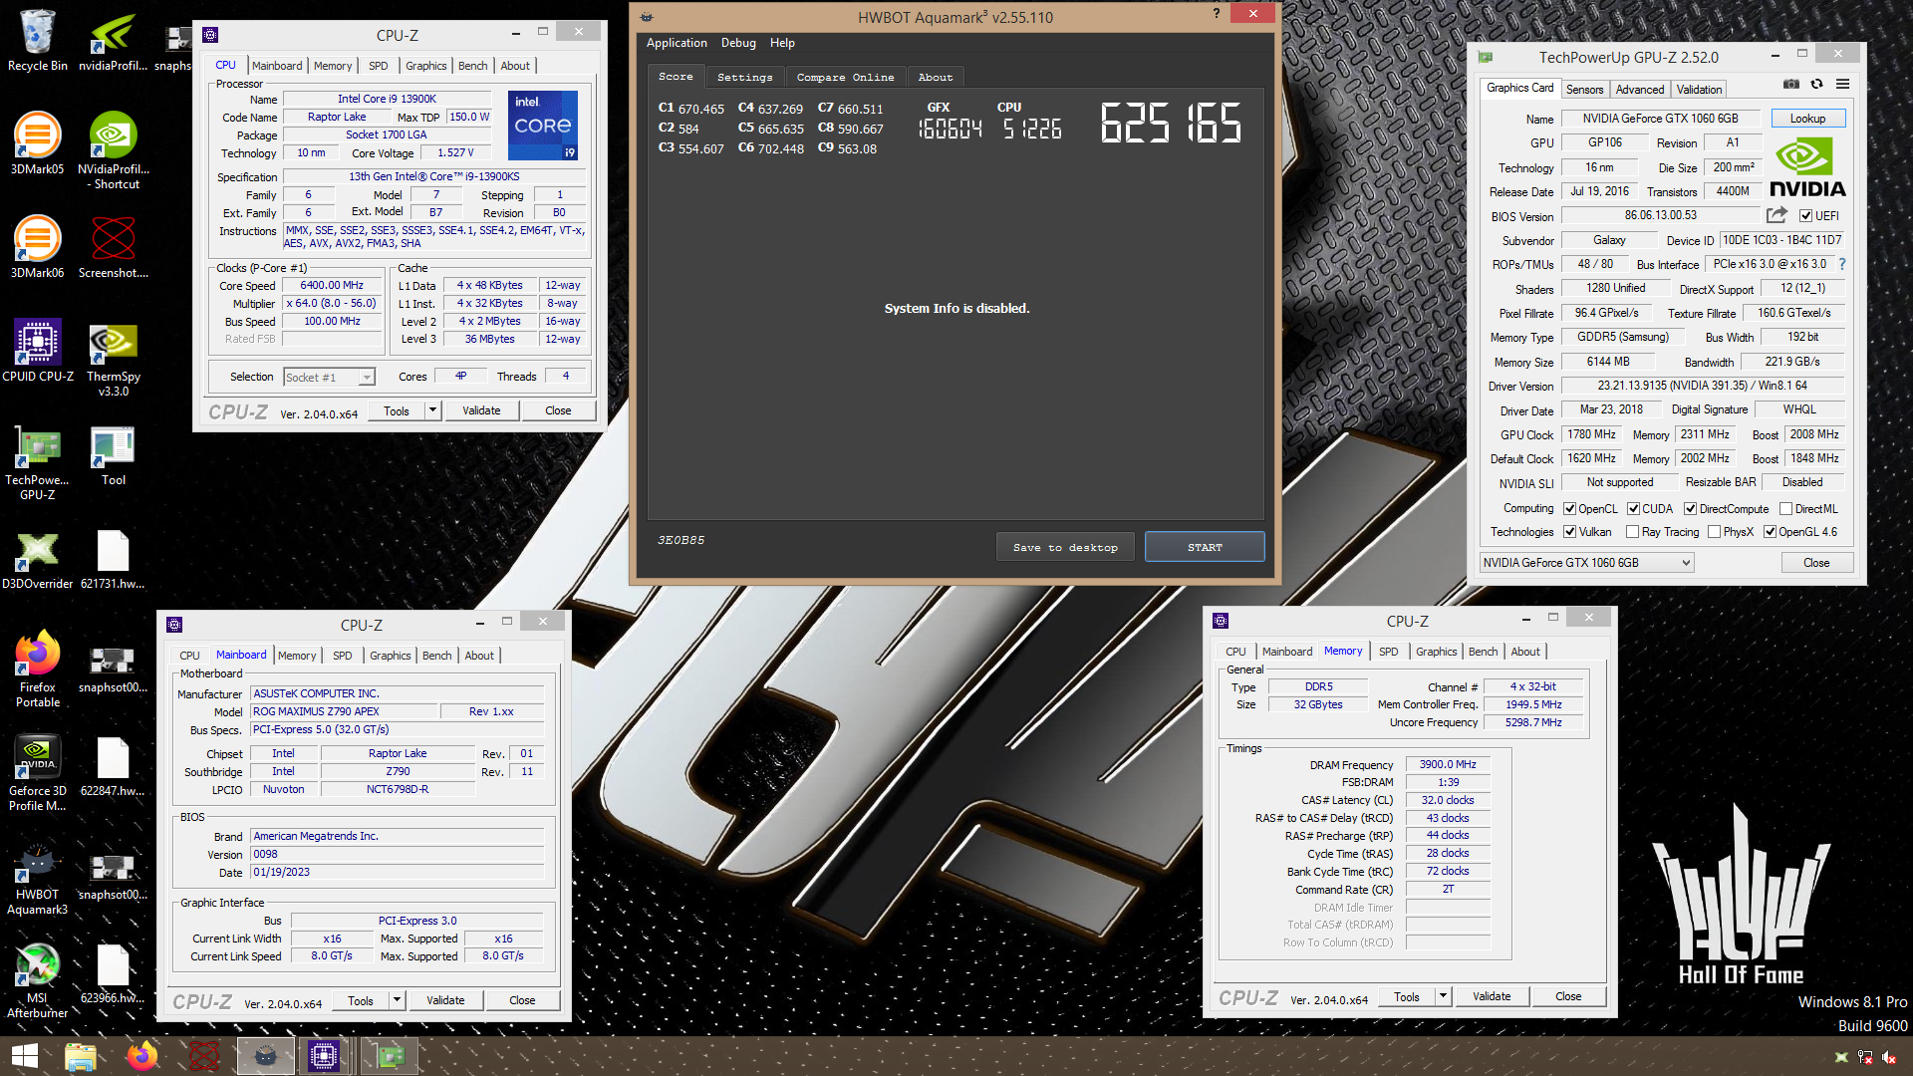
Task: Click the GPU-Z taskbar button
Action: [389, 1056]
